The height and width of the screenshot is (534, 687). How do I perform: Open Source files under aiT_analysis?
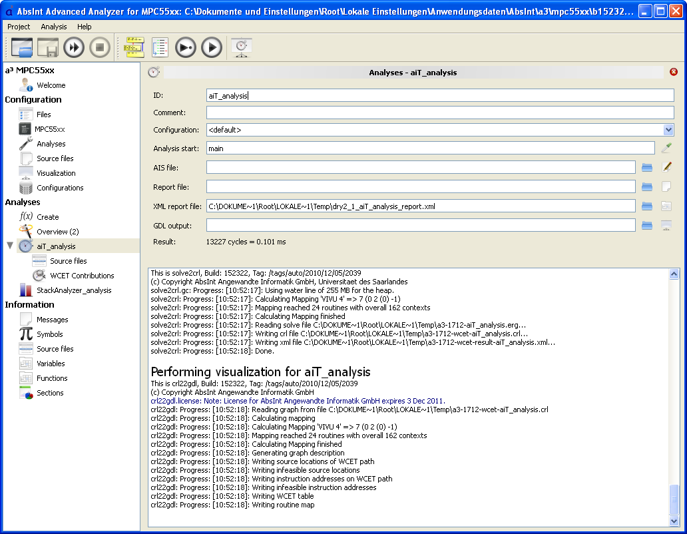point(69,260)
